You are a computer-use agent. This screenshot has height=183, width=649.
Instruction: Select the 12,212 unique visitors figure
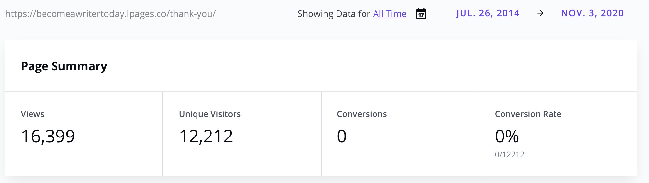pyautogui.click(x=206, y=136)
